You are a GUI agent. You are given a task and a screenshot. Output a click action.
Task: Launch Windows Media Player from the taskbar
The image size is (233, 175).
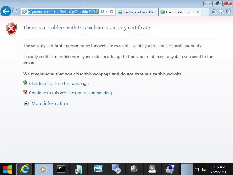click(43, 169)
